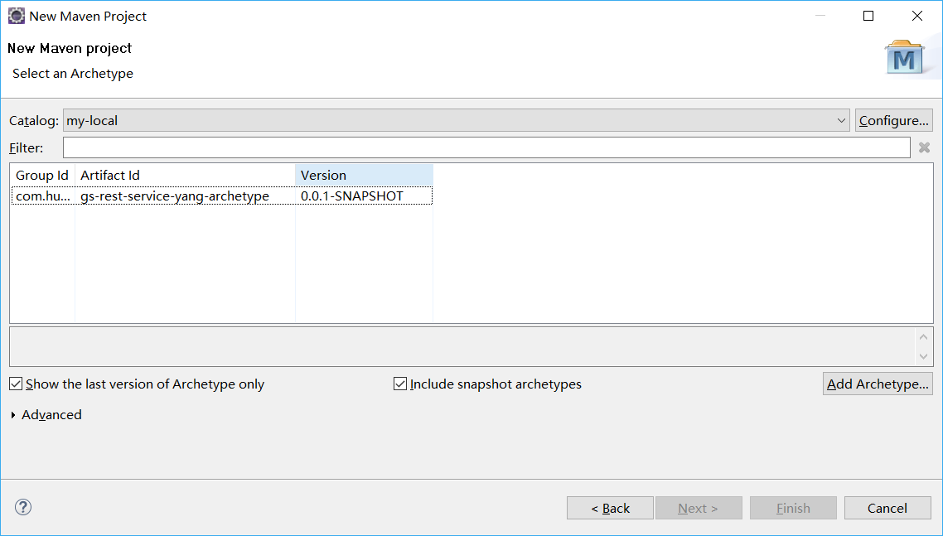Open the Catalog dropdown showing my-local
Screen dimensions: 943x536
point(456,120)
